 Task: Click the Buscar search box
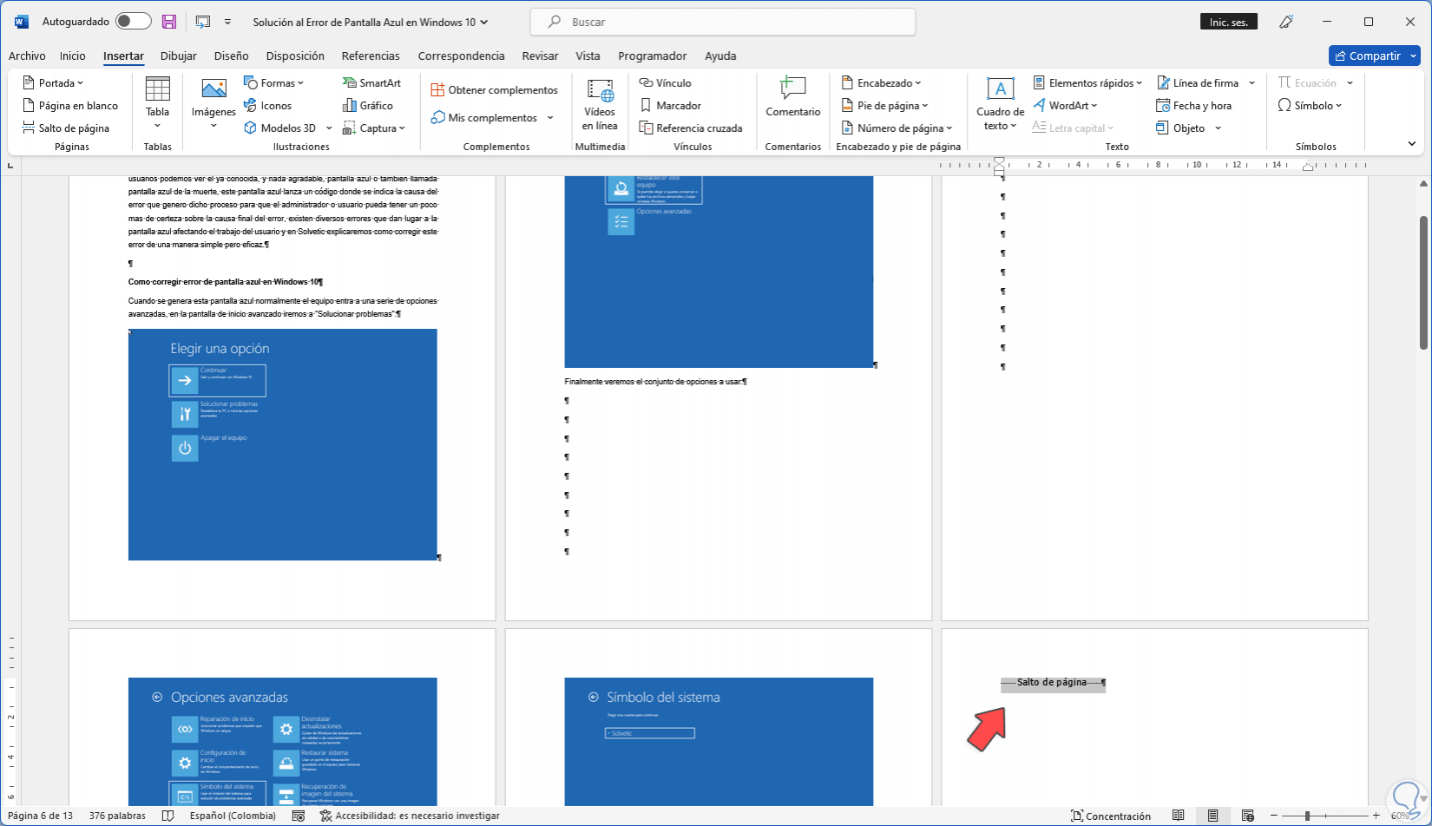tap(723, 22)
